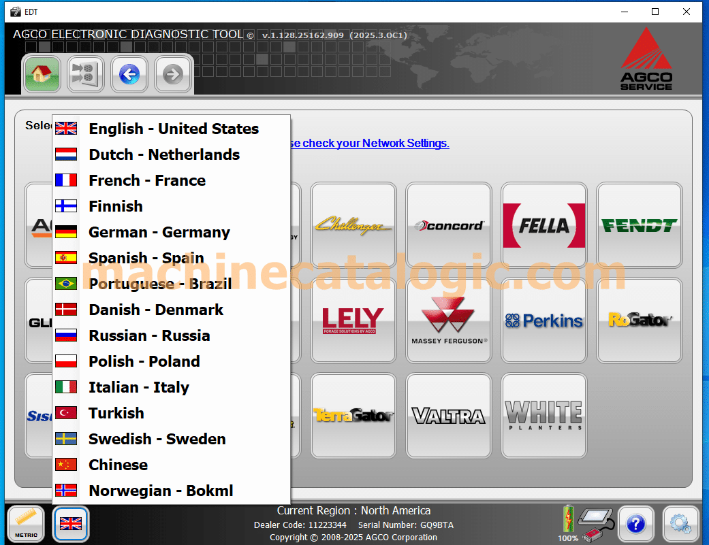This screenshot has height=545, width=709.
Task: Click Serial Number GQ9BTA text
Action: click(x=406, y=525)
